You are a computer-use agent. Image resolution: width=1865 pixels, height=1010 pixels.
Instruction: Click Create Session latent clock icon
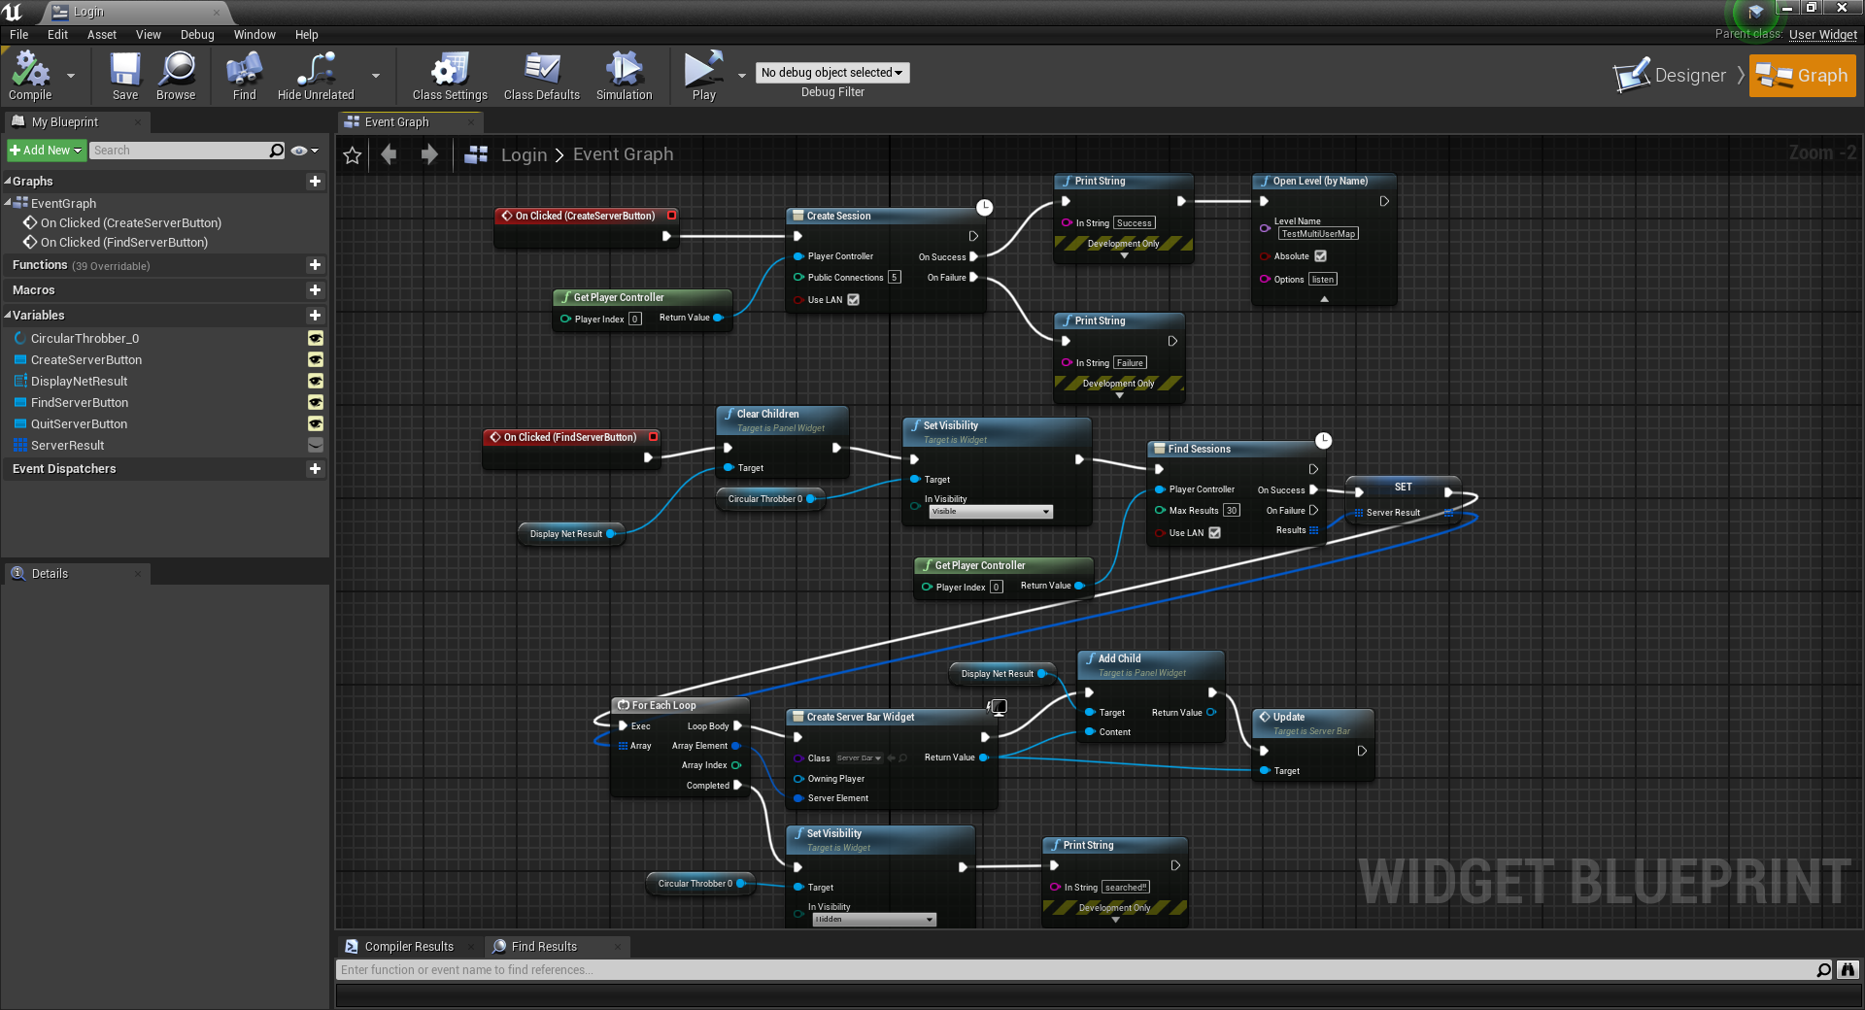pos(984,207)
